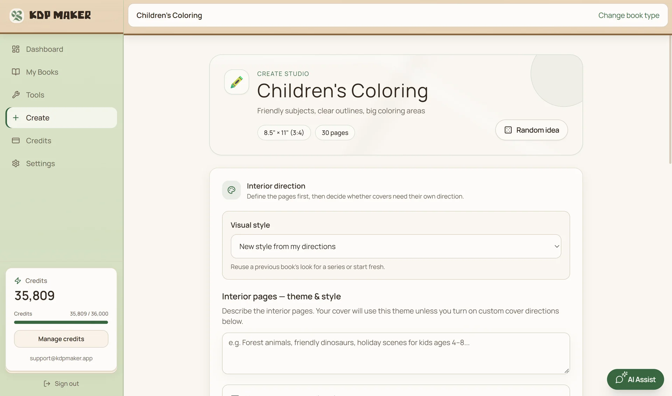Open the Dashboard grid icon
The width and height of the screenshot is (672, 396).
pos(16,49)
